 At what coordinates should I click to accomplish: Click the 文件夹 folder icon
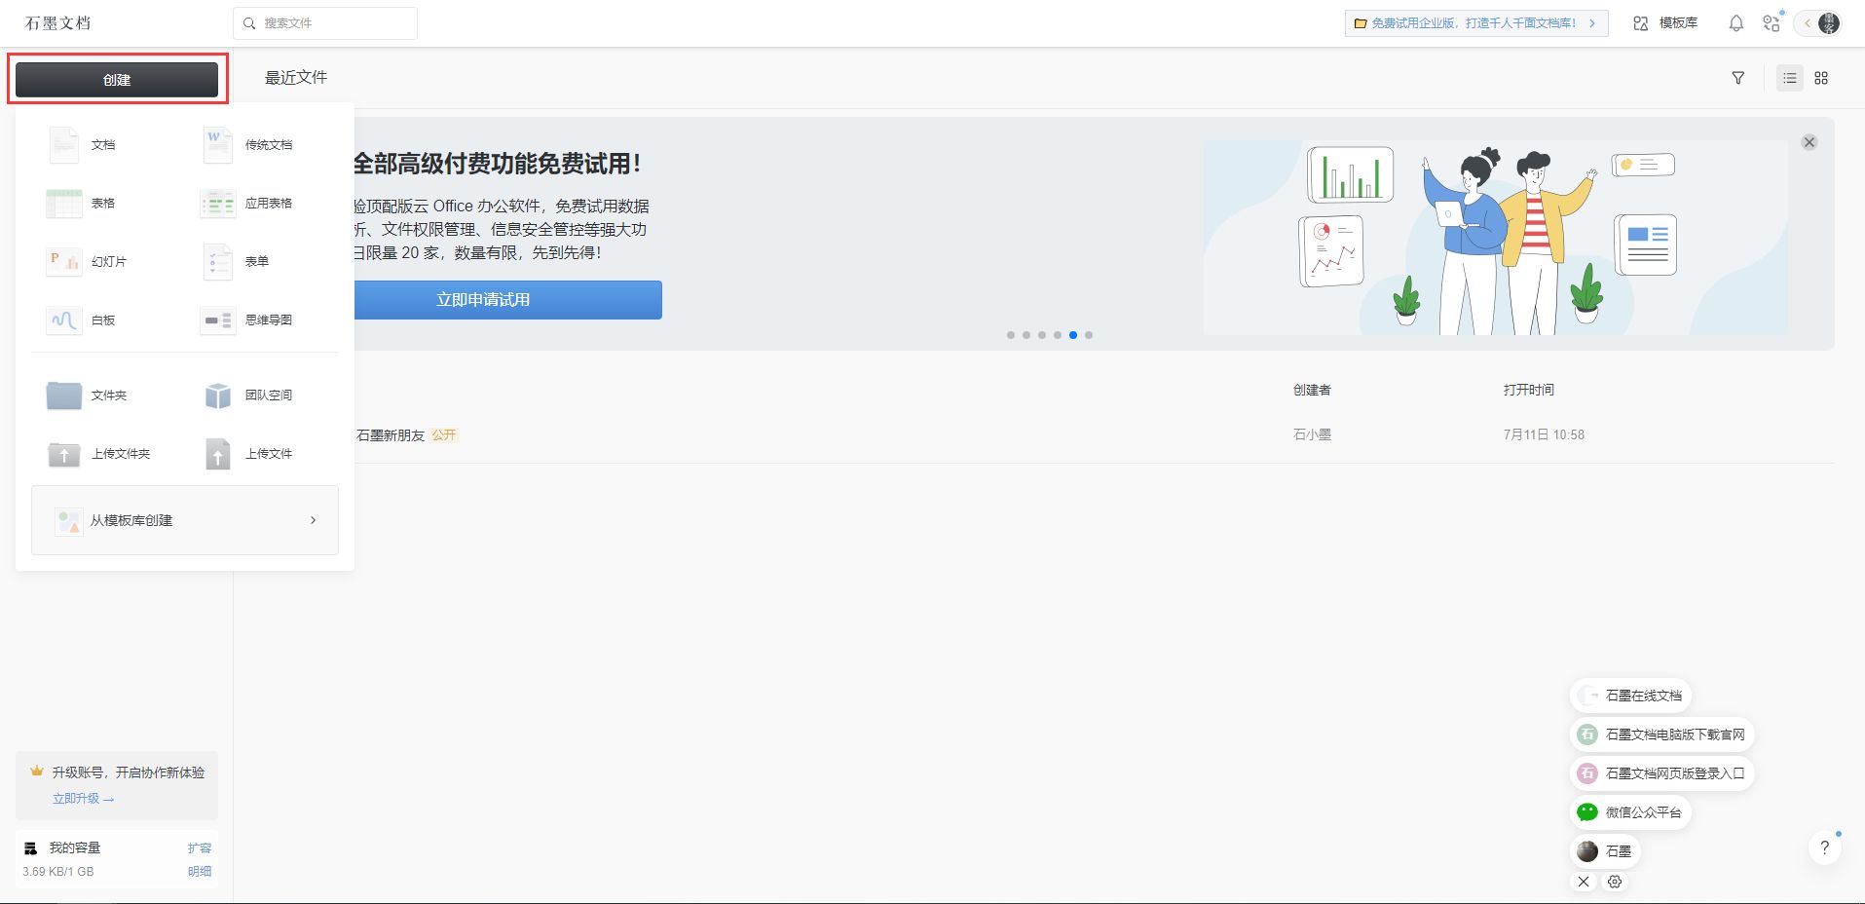tap(64, 395)
